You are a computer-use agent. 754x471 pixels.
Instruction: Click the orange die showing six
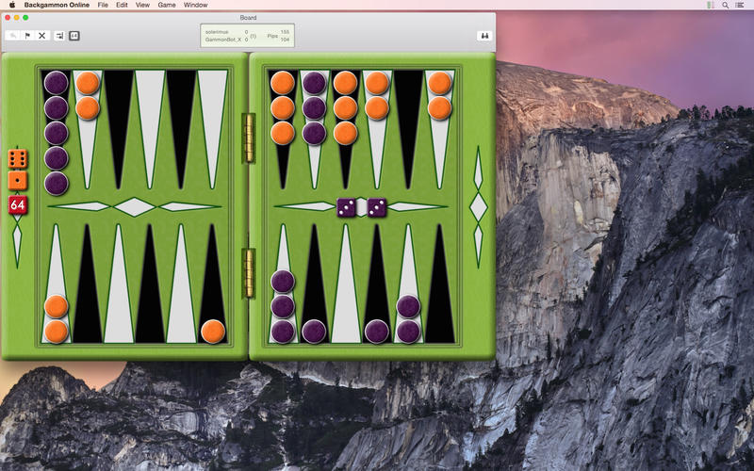pos(17,158)
